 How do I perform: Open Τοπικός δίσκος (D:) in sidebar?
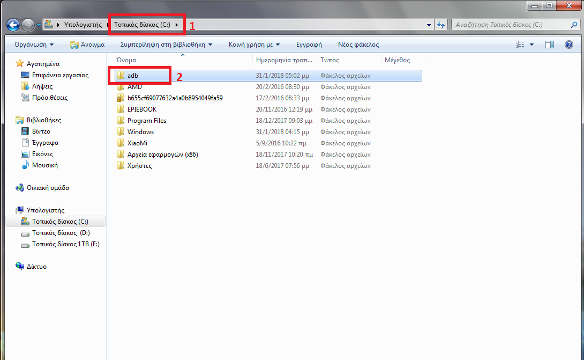[61, 232]
